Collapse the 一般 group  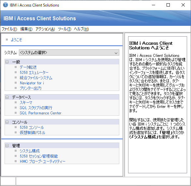(x=7, y=62)
